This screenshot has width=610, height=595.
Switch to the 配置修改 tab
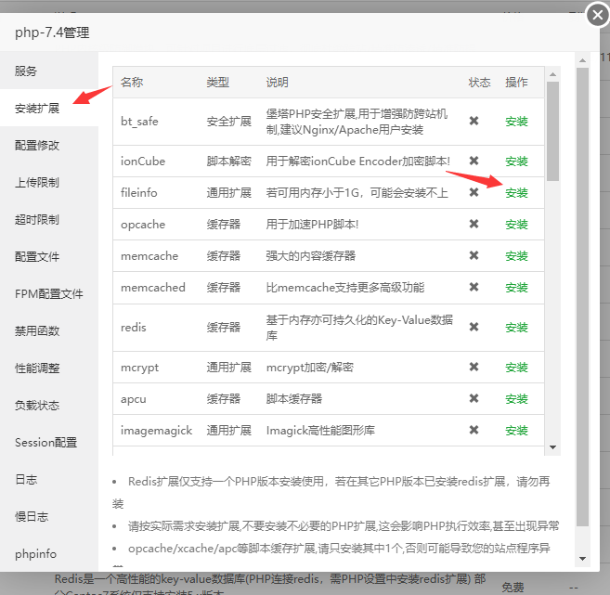click(x=49, y=145)
